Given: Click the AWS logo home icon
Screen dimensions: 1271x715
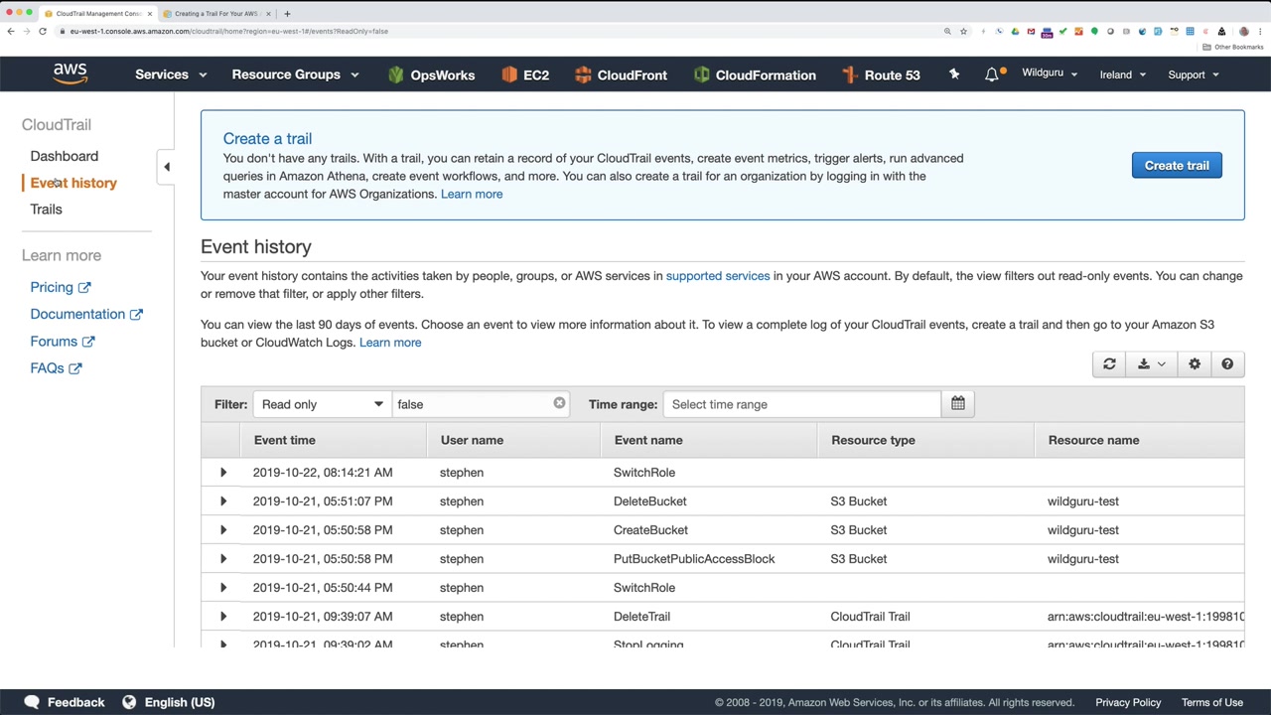Looking at the screenshot, I should 71,74.
